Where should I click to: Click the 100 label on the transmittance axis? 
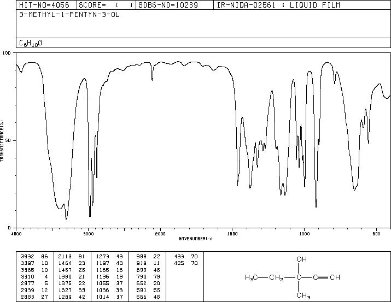tap(7, 53)
